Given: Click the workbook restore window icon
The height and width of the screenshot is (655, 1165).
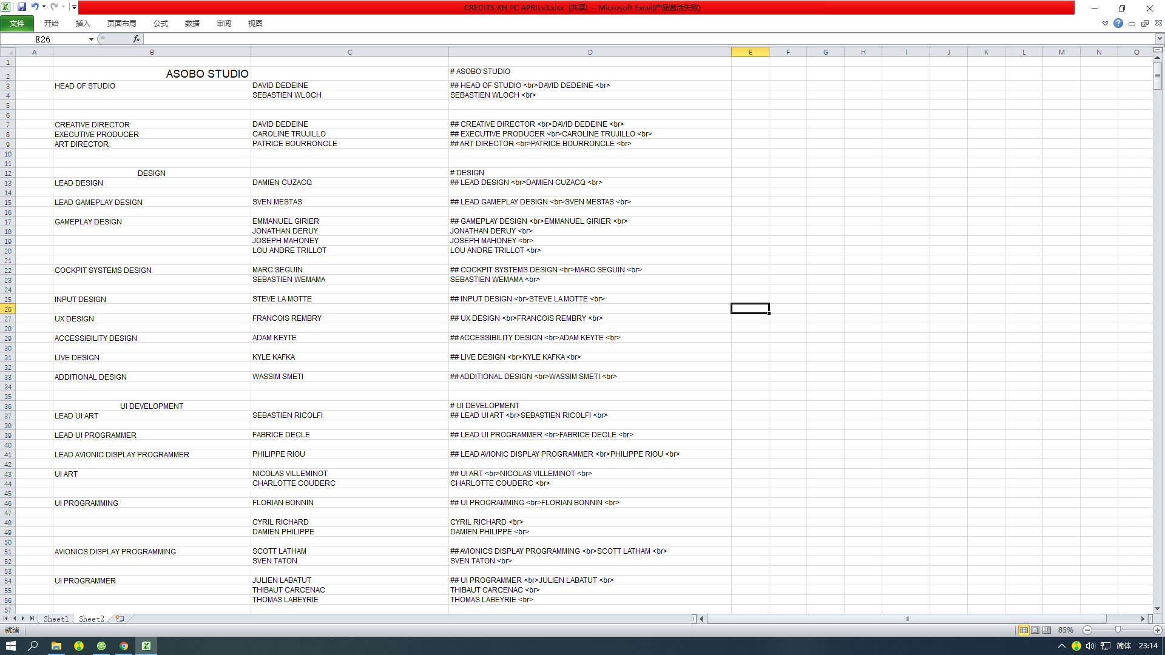Looking at the screenshot, I should [1145, 23].
